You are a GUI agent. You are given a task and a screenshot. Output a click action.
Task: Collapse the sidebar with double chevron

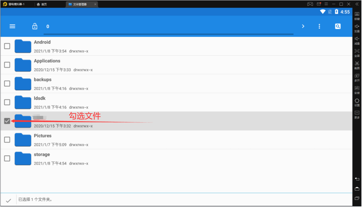[x=357, y=4]
